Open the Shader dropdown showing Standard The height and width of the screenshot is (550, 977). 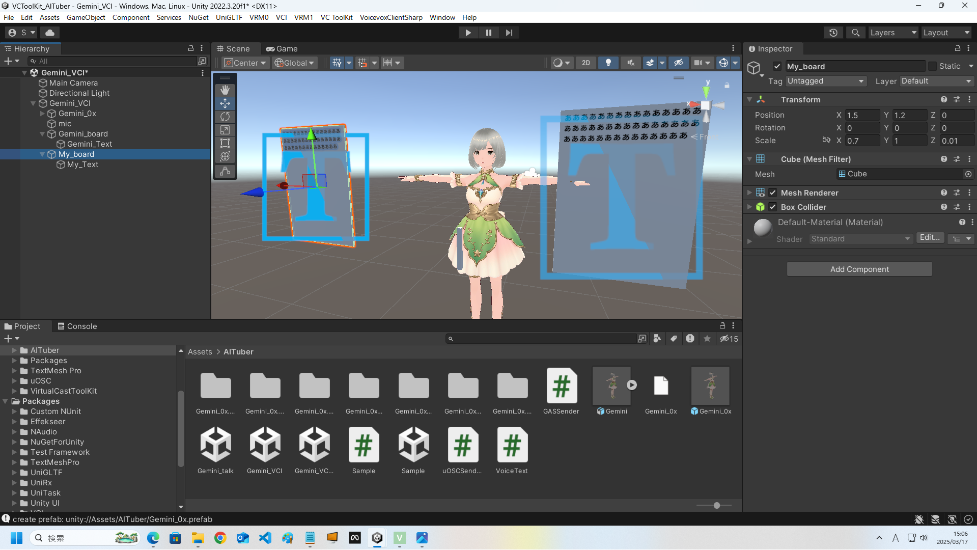point(860,239)
